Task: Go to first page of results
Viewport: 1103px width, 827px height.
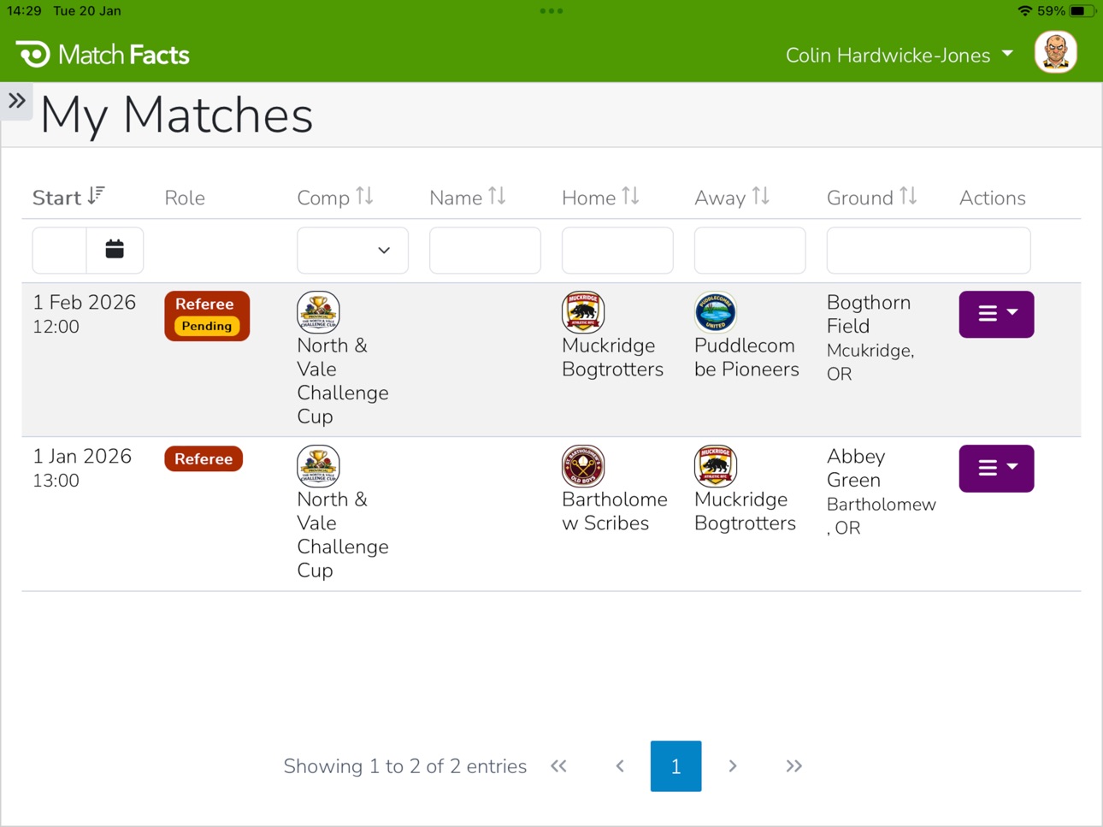Action: coord(559,765)
